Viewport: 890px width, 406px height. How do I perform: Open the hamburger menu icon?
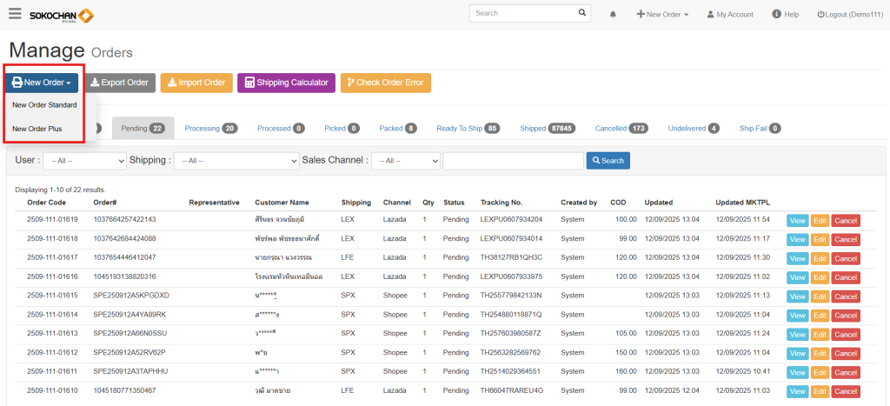click(x=13, y=14)
